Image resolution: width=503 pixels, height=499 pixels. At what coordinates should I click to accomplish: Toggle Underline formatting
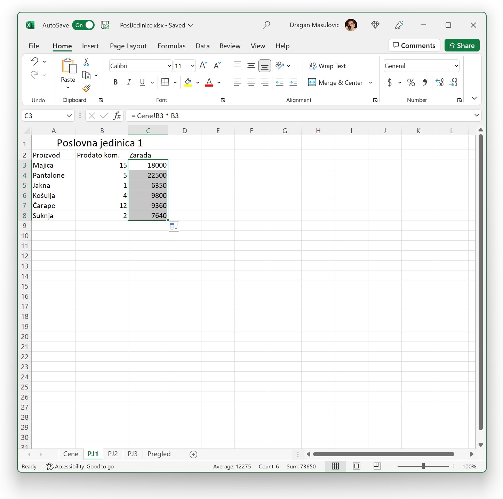click(142, 82)
